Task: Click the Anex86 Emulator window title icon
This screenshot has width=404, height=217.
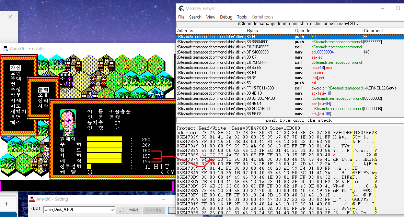Action: pos(6,48)
